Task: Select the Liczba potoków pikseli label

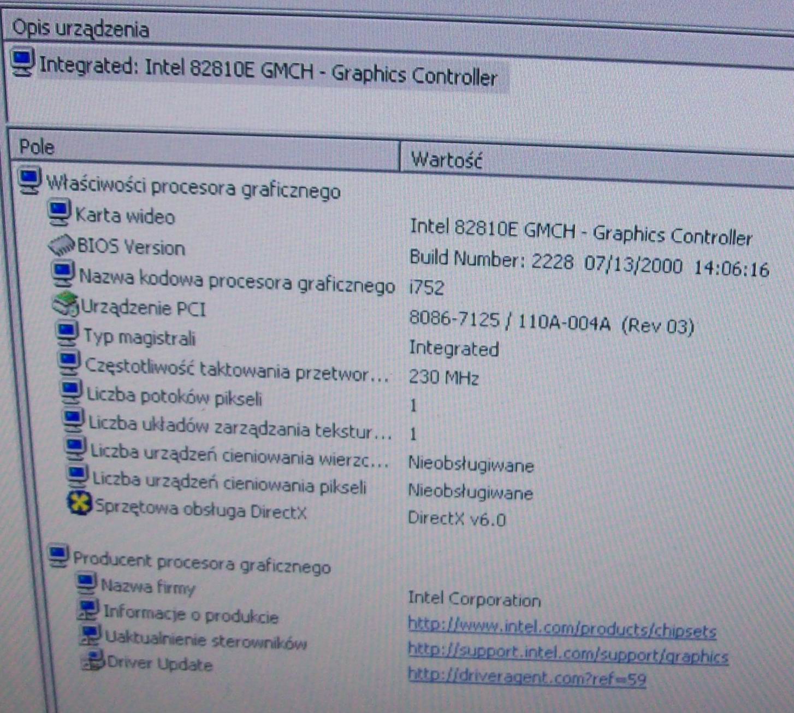Action: tap(175, 396)
